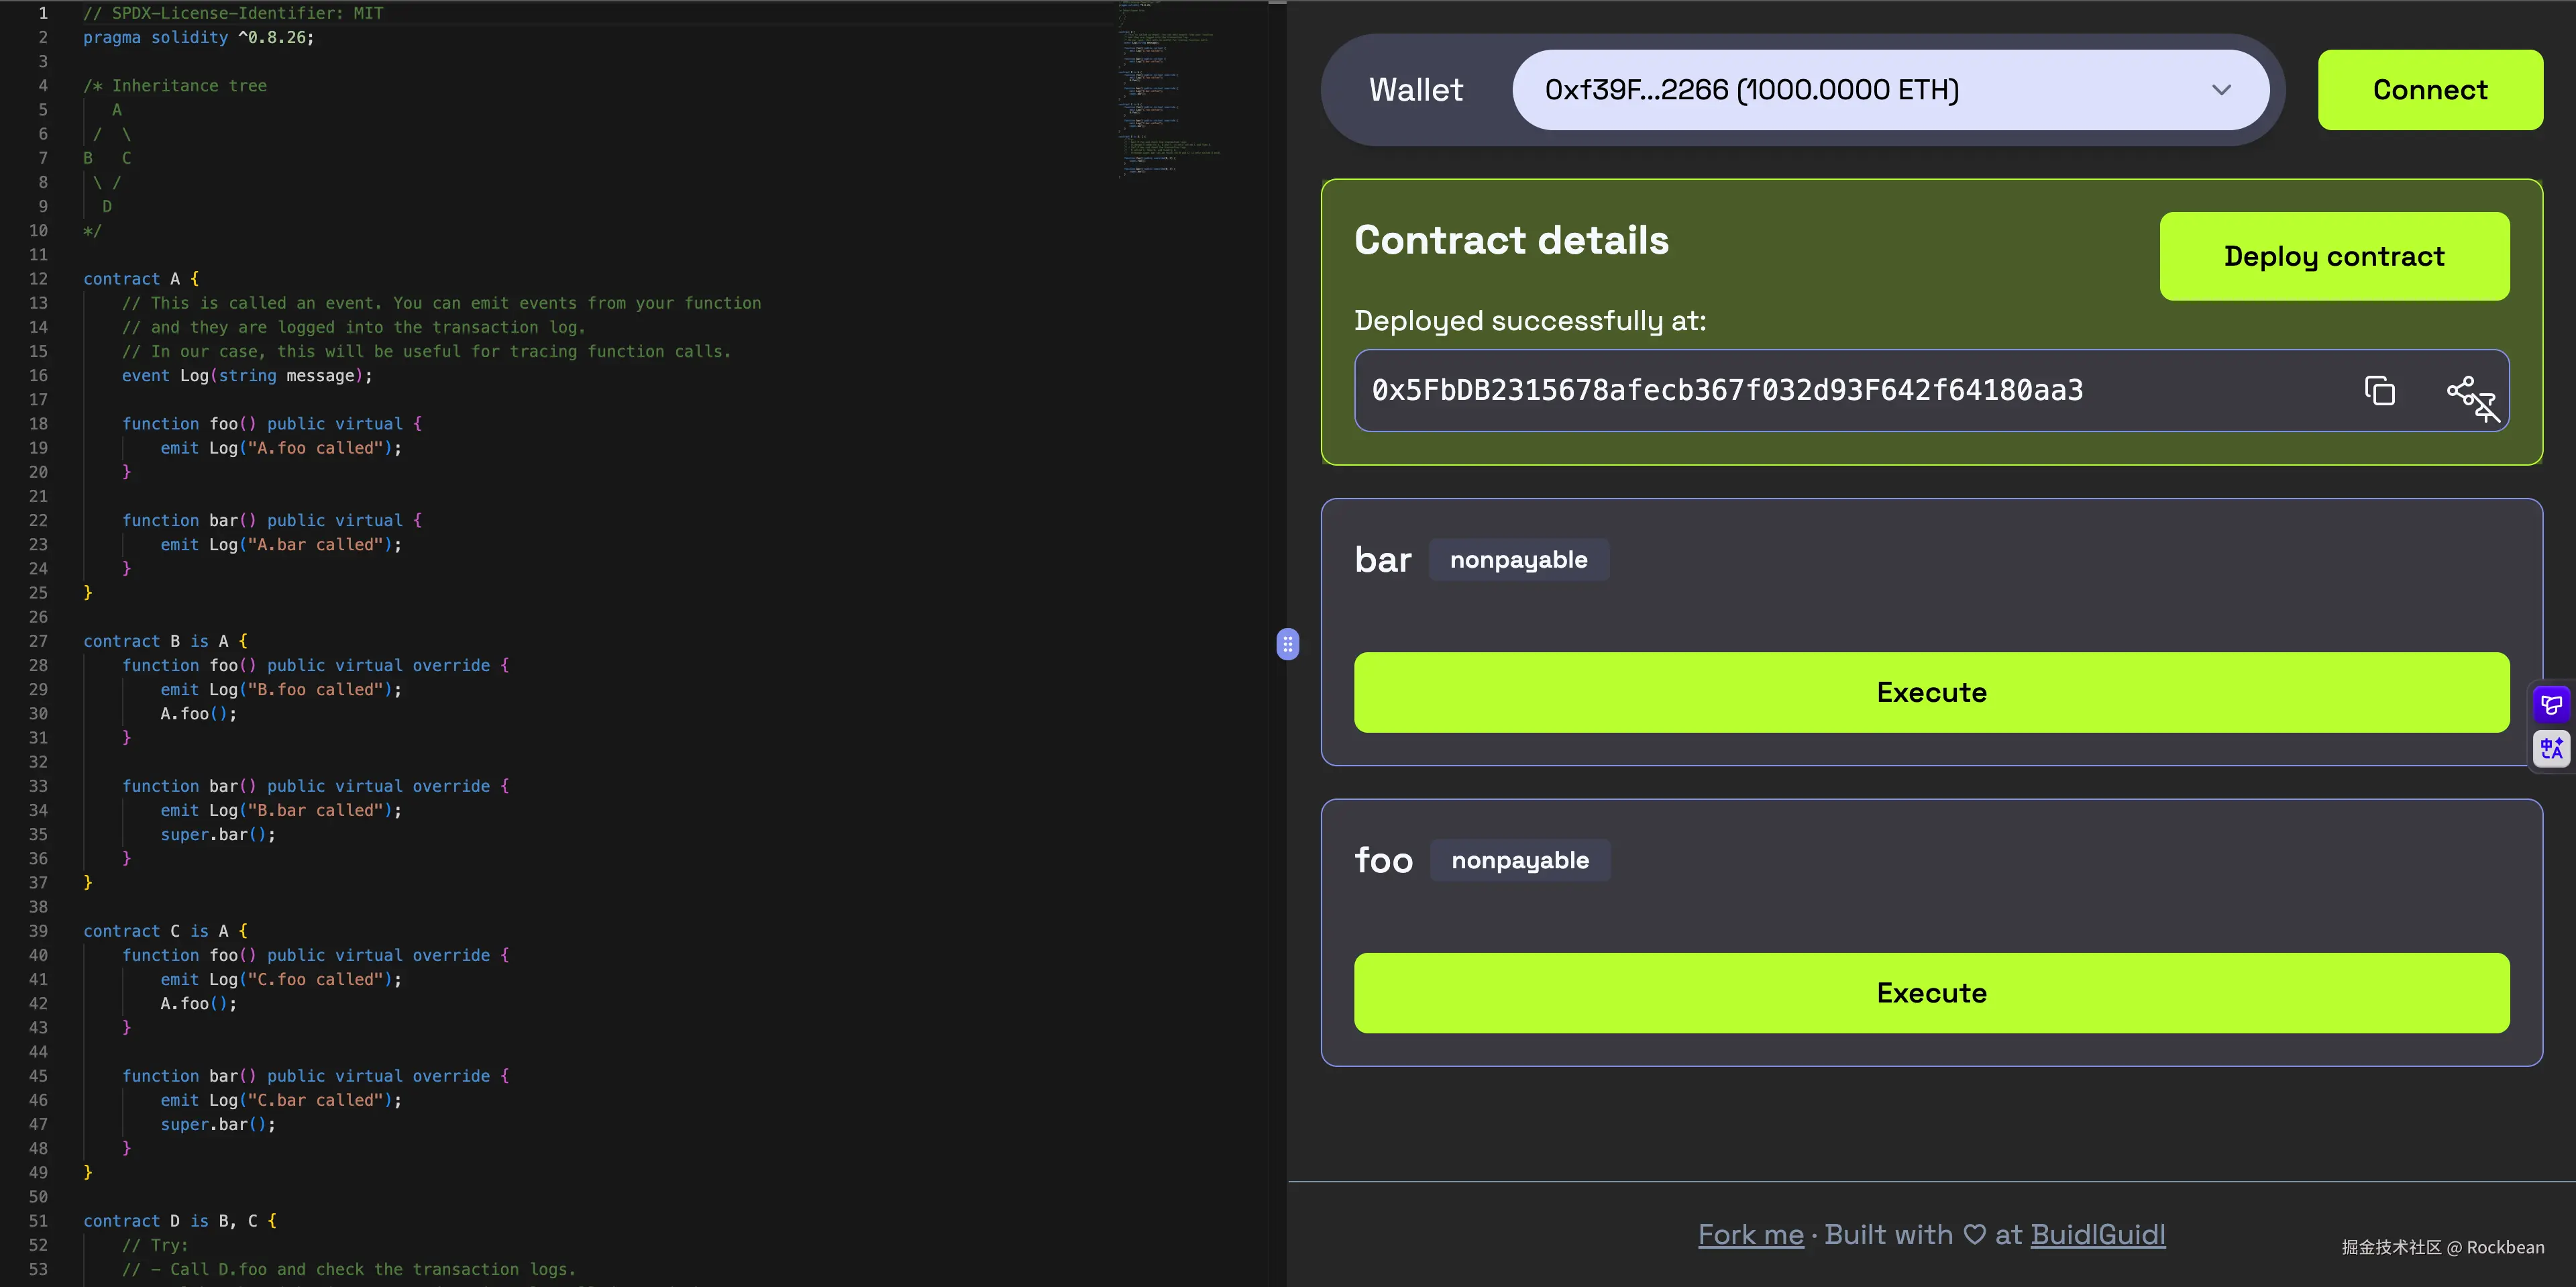Image resolution: width=2576 pixels, height=1287 pixels.
Task: Collapse the bar function panel
Action: (1383, 559)
